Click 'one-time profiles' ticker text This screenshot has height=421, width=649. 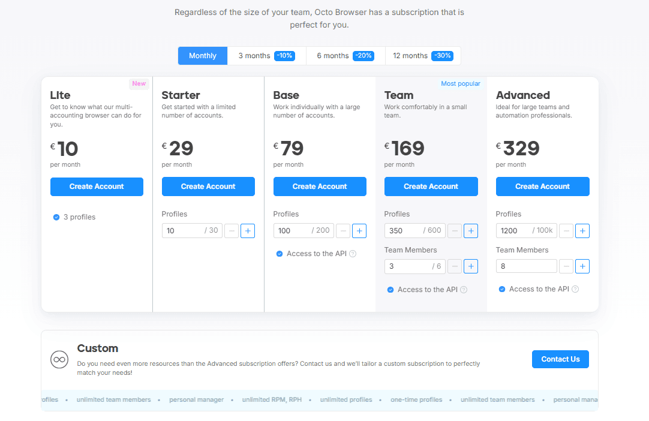416,400
